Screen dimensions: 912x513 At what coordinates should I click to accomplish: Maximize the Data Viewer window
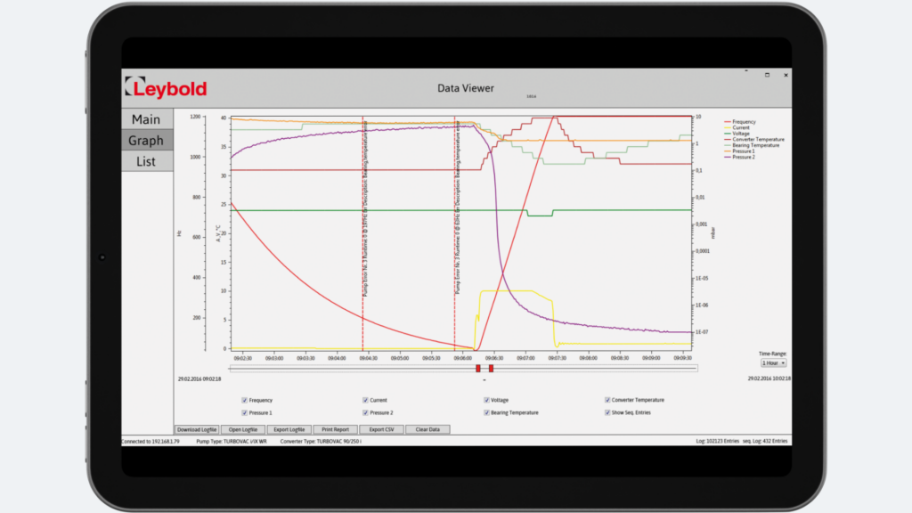coord(767,75)
